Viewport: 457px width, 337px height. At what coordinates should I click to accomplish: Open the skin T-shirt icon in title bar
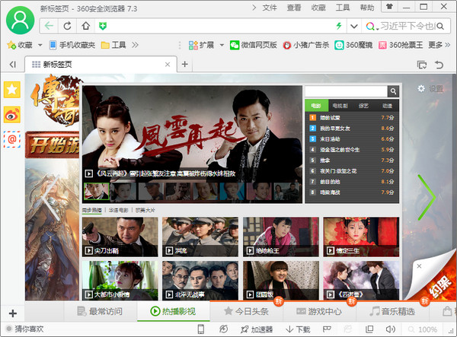click(x=389, y=7)
